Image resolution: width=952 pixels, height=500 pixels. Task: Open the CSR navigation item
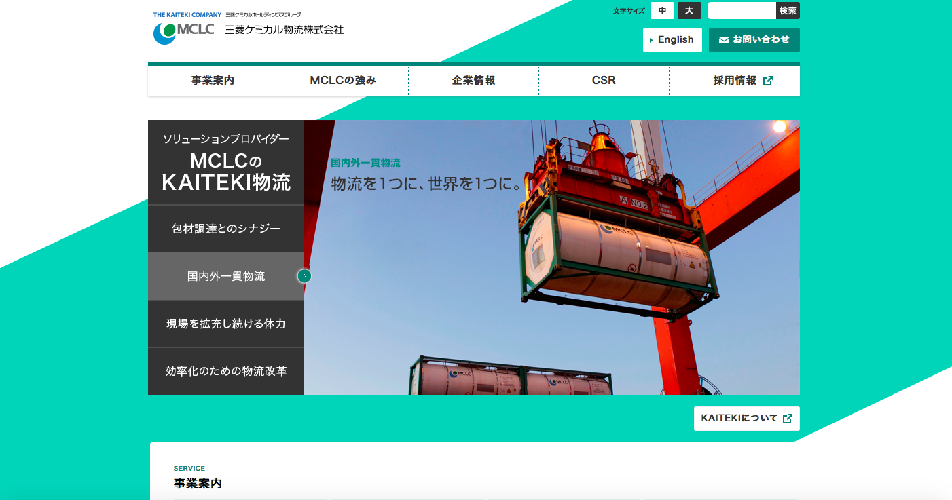click(604, 81)
